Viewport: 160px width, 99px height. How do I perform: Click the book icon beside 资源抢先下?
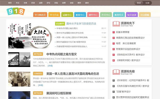tap(116, 24)
